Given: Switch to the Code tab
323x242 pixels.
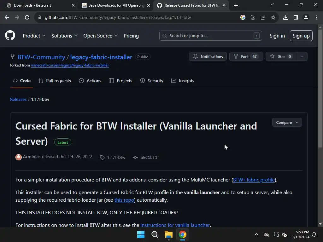Looking at the screenshot, I should pos(22,81).
